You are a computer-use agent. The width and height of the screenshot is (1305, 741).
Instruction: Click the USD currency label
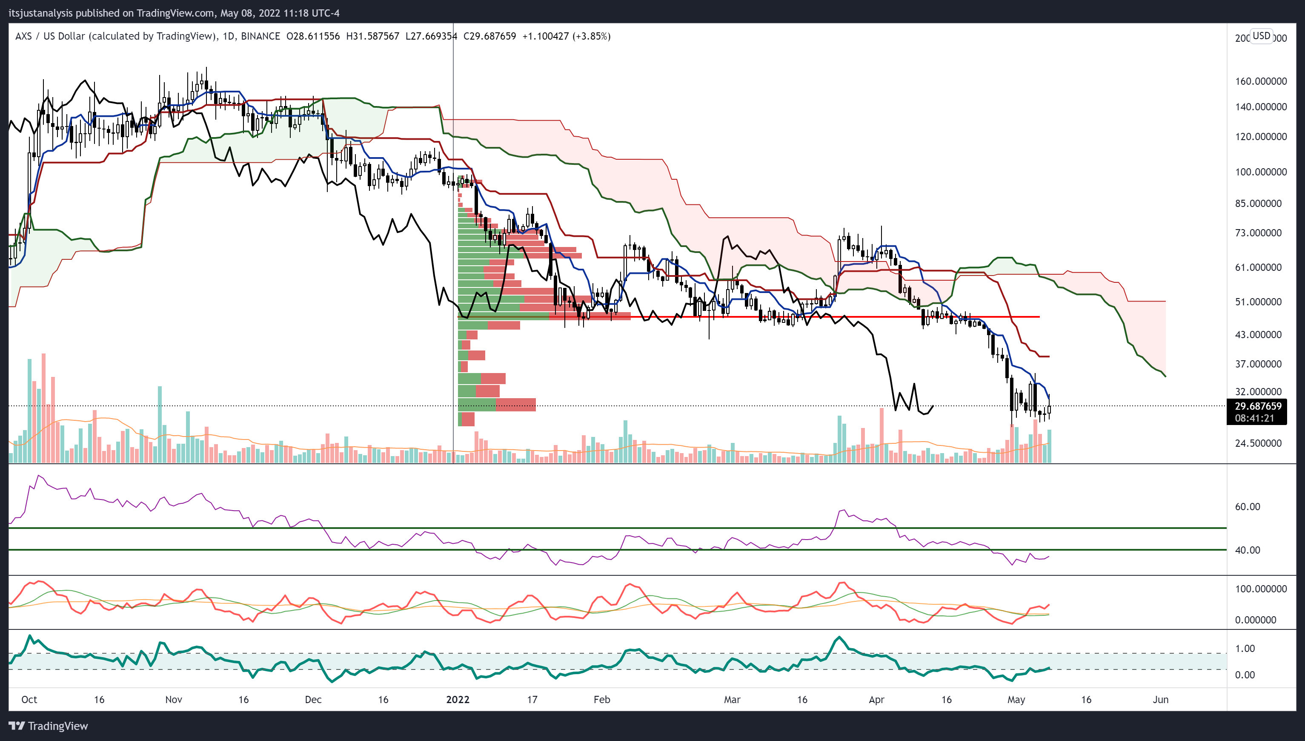click(x=1261, y=36)
